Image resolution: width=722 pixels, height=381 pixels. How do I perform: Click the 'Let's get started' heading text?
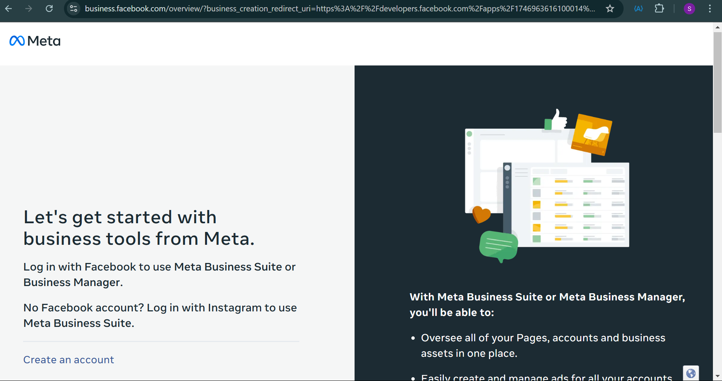click(139, 227)
